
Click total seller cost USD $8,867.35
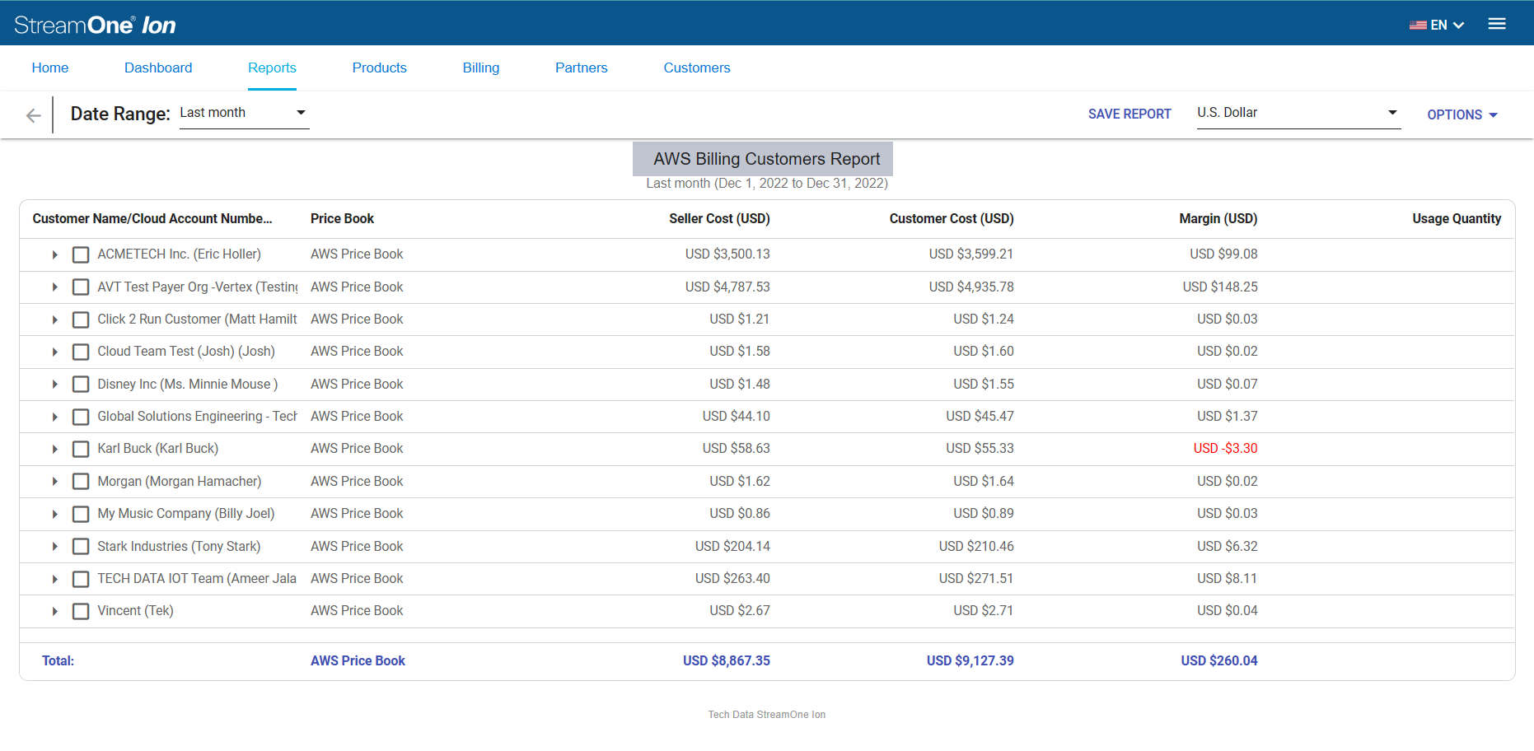pyautogui.click(x=727, y=661)
